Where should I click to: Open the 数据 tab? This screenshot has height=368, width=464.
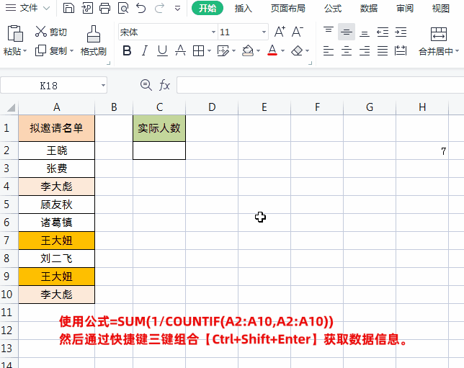pos(369,9)
